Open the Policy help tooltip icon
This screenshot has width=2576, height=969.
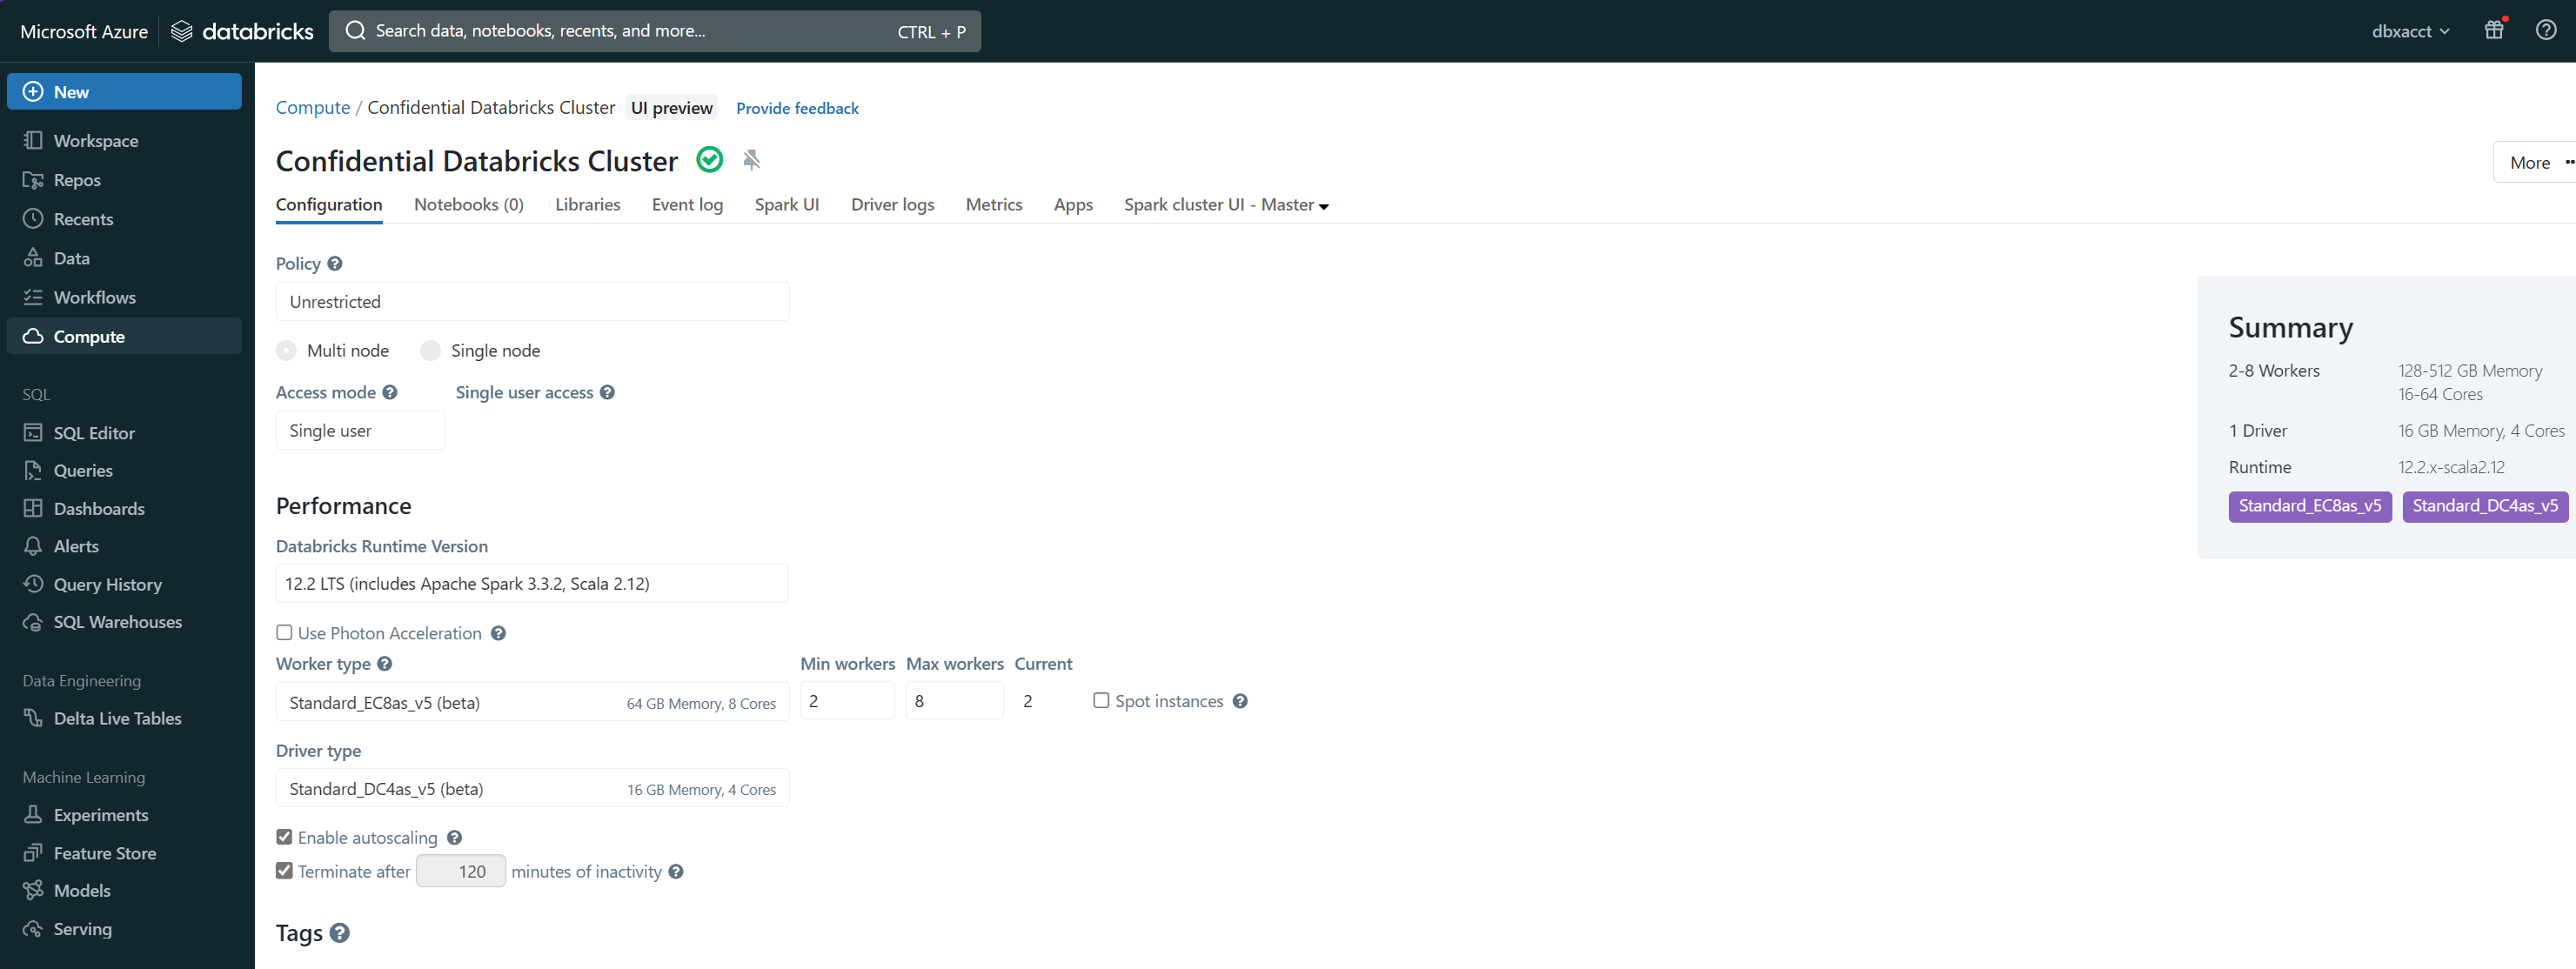pos(335,264)
